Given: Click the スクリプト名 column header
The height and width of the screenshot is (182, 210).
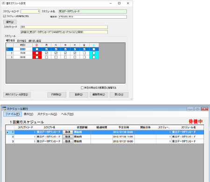Looking at the screenshot, I should pos(49,127).
